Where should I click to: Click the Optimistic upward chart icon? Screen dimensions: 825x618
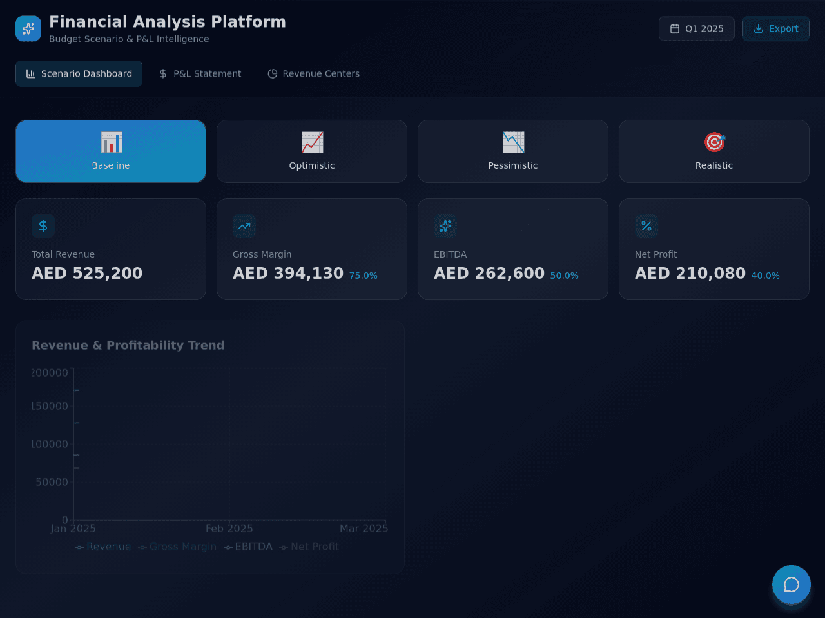312,142
